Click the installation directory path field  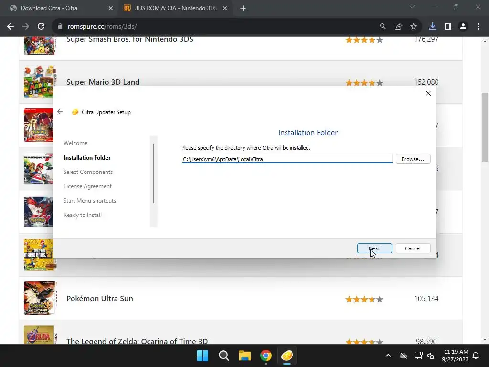(287, 159)
